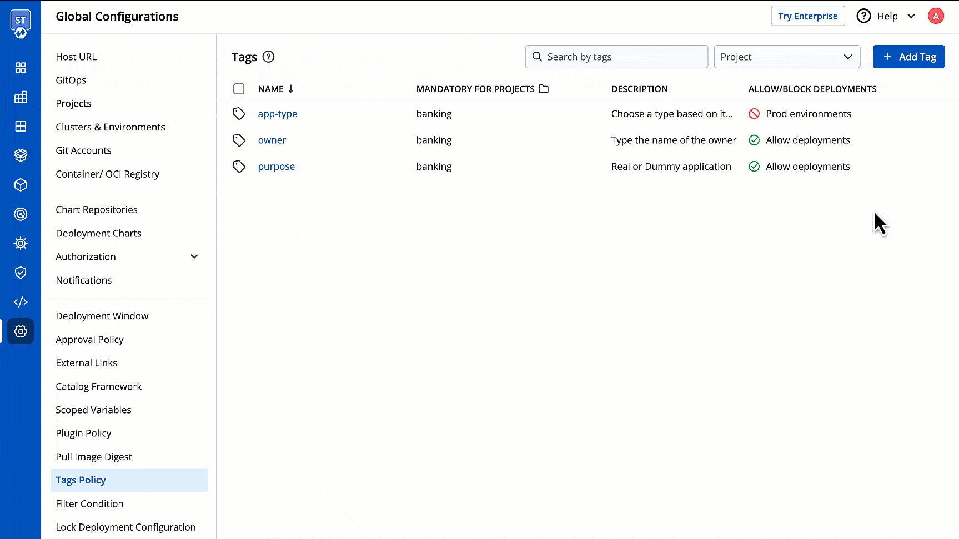Click the tag icon beside app-type
The image size is (959, 539).
coord(239,114)
